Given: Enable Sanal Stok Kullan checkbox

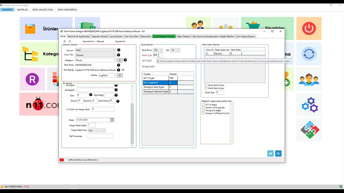Looking at the screenshot, I should tap(206, 85).
